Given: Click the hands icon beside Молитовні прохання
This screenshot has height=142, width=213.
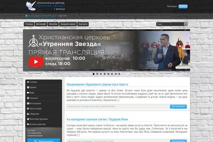Looking at the screenshot, I should click(28, 119).
